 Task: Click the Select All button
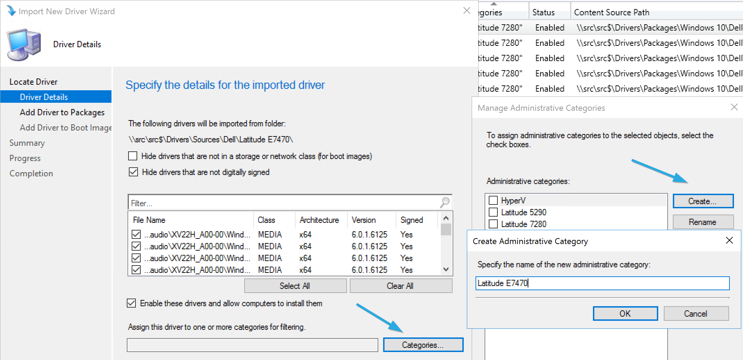(x=295, y=285)
